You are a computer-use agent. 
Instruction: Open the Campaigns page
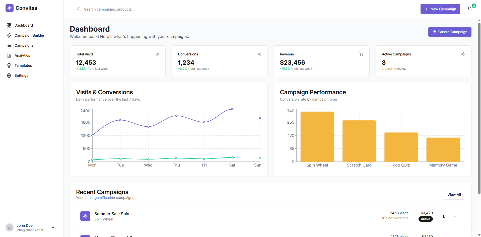pos(32,45)
